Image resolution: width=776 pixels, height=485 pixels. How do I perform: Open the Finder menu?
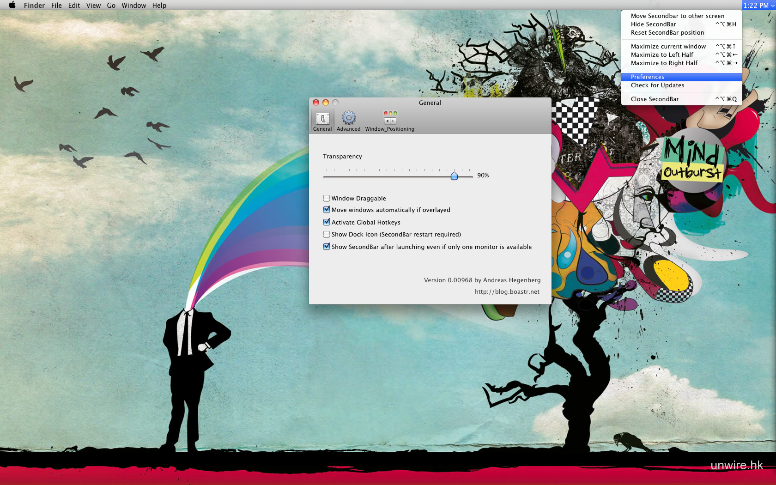coord(34,5)
